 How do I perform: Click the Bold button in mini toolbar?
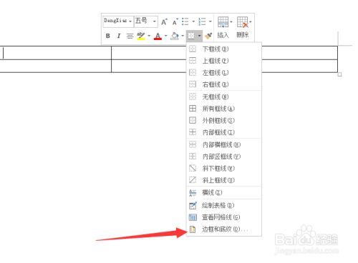108,36
